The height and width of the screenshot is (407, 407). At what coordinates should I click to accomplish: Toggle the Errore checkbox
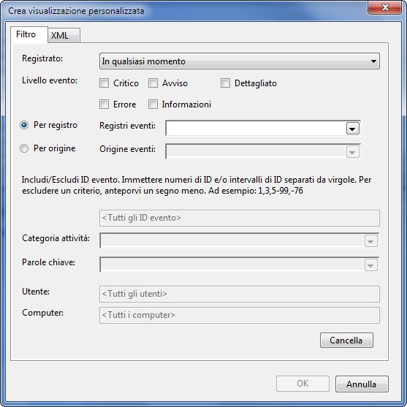[104, 104]
